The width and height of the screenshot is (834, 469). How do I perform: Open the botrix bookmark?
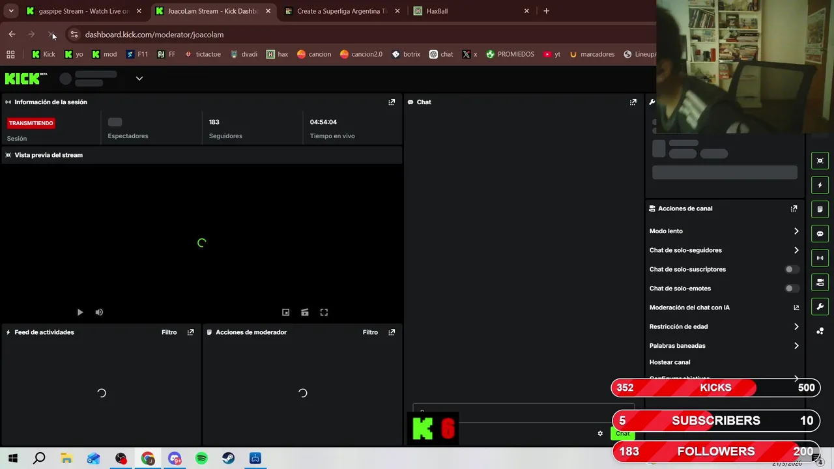(406, 54)
